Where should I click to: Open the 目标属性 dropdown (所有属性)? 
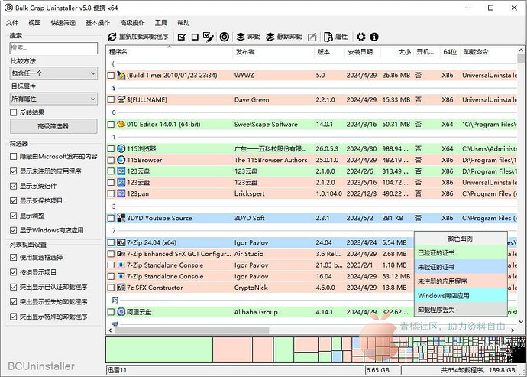53,99
